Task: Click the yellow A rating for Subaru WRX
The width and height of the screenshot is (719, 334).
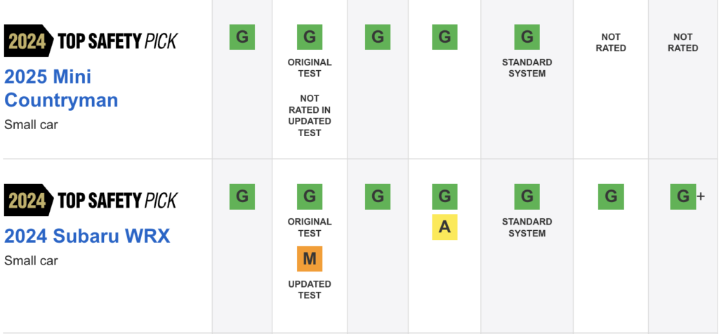Action: 444,227
